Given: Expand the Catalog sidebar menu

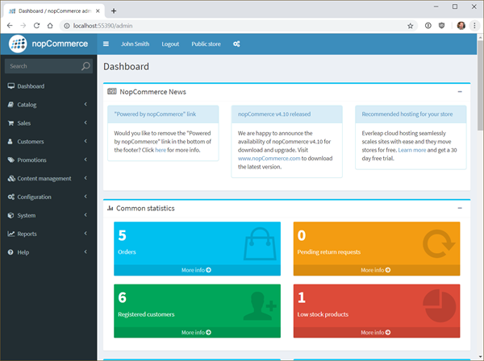Looking at the screenshot, I should [48, 104].
